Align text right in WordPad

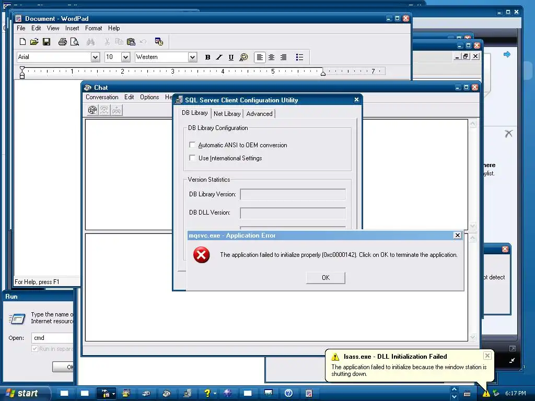tap(284, 57)
